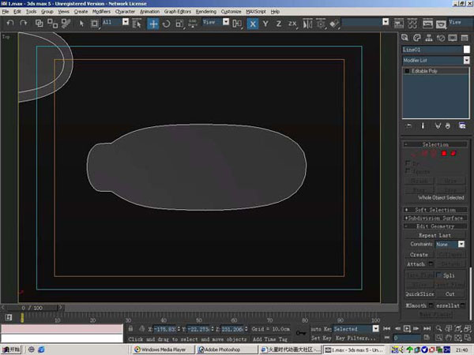This screenshot has height=355, width=474.
Task: Restrict to X axis button
Action: [x=253, y=24]
